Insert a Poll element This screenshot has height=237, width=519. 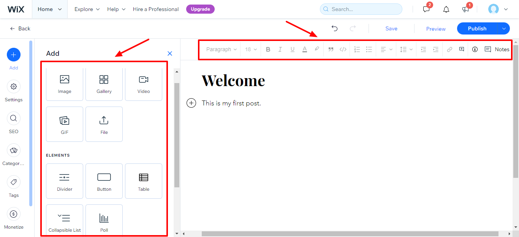[x=104, y=220]
